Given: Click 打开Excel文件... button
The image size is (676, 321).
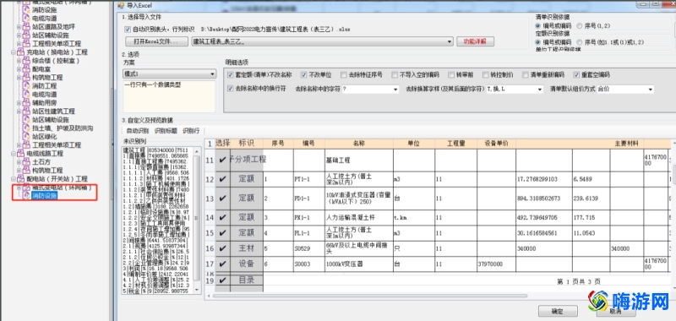Looking at the screenshot, I should 156,41.
